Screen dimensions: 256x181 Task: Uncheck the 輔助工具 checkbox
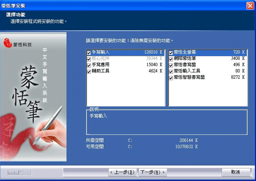tap(89, 72)
